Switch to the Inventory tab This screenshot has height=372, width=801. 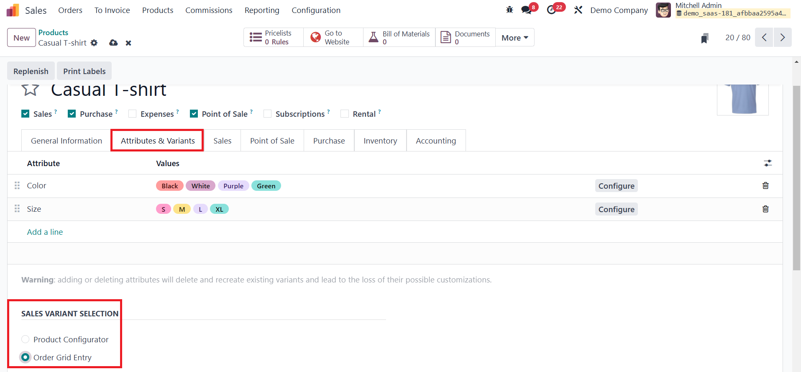[380, 141]
